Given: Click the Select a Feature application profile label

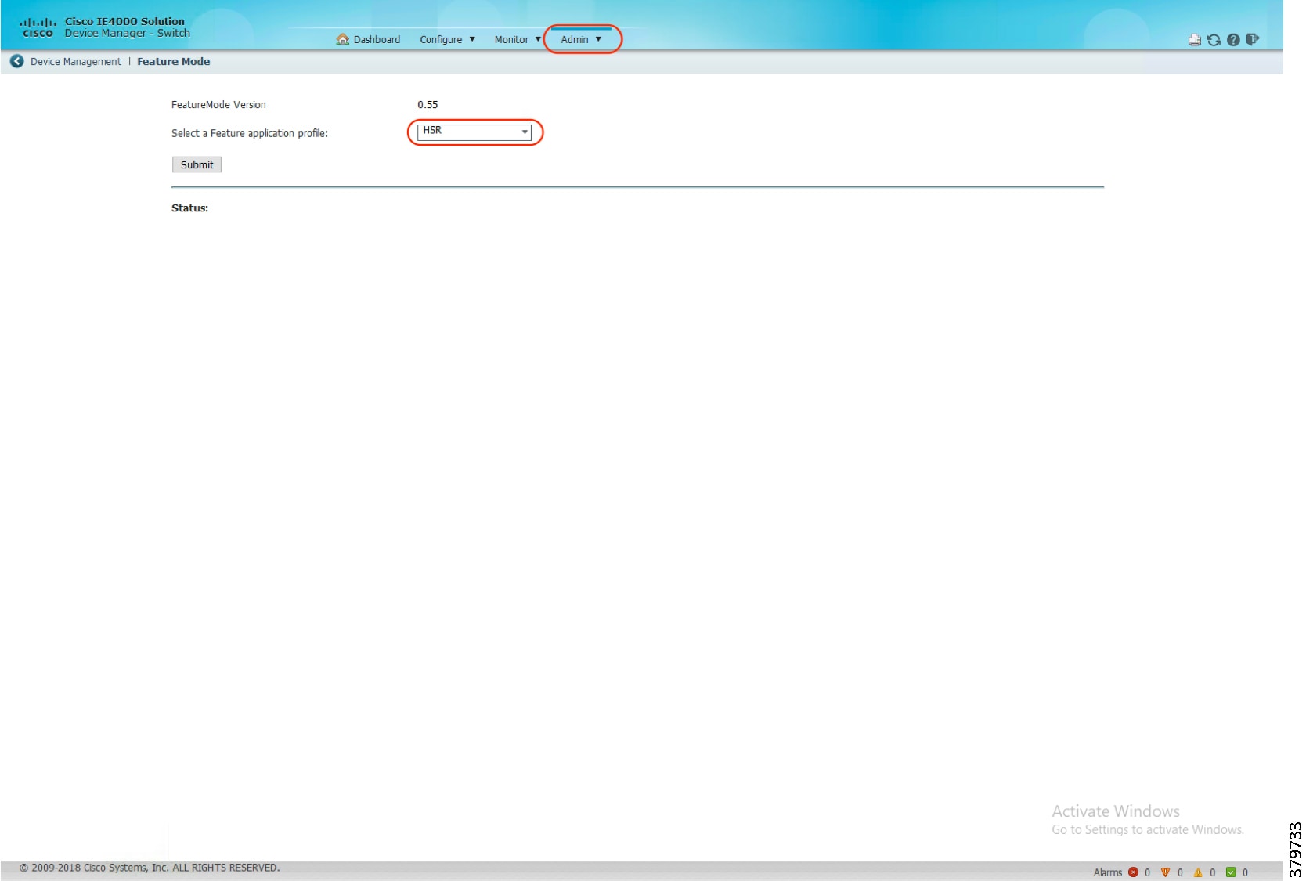Looking at the screenshot, I should point(250,133).
